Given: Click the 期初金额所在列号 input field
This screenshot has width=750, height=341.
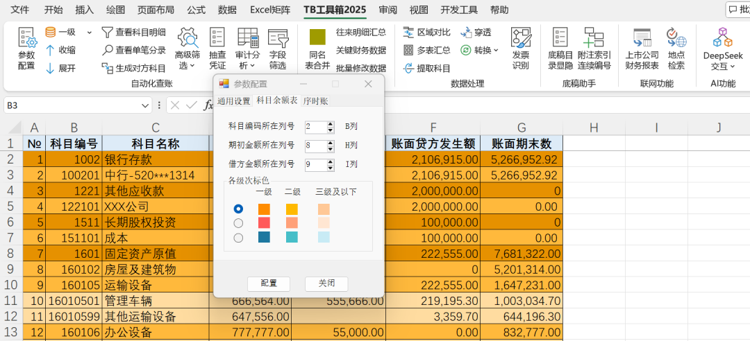Looking at the screenshot, I should click(x=316, y=145).
